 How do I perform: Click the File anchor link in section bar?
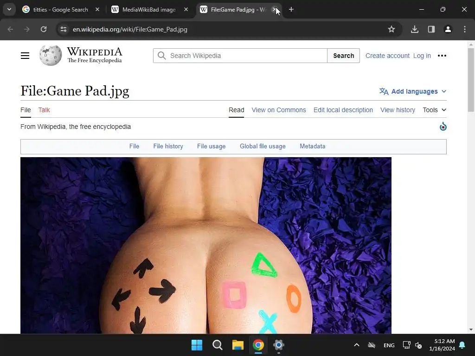coord(134,146)
